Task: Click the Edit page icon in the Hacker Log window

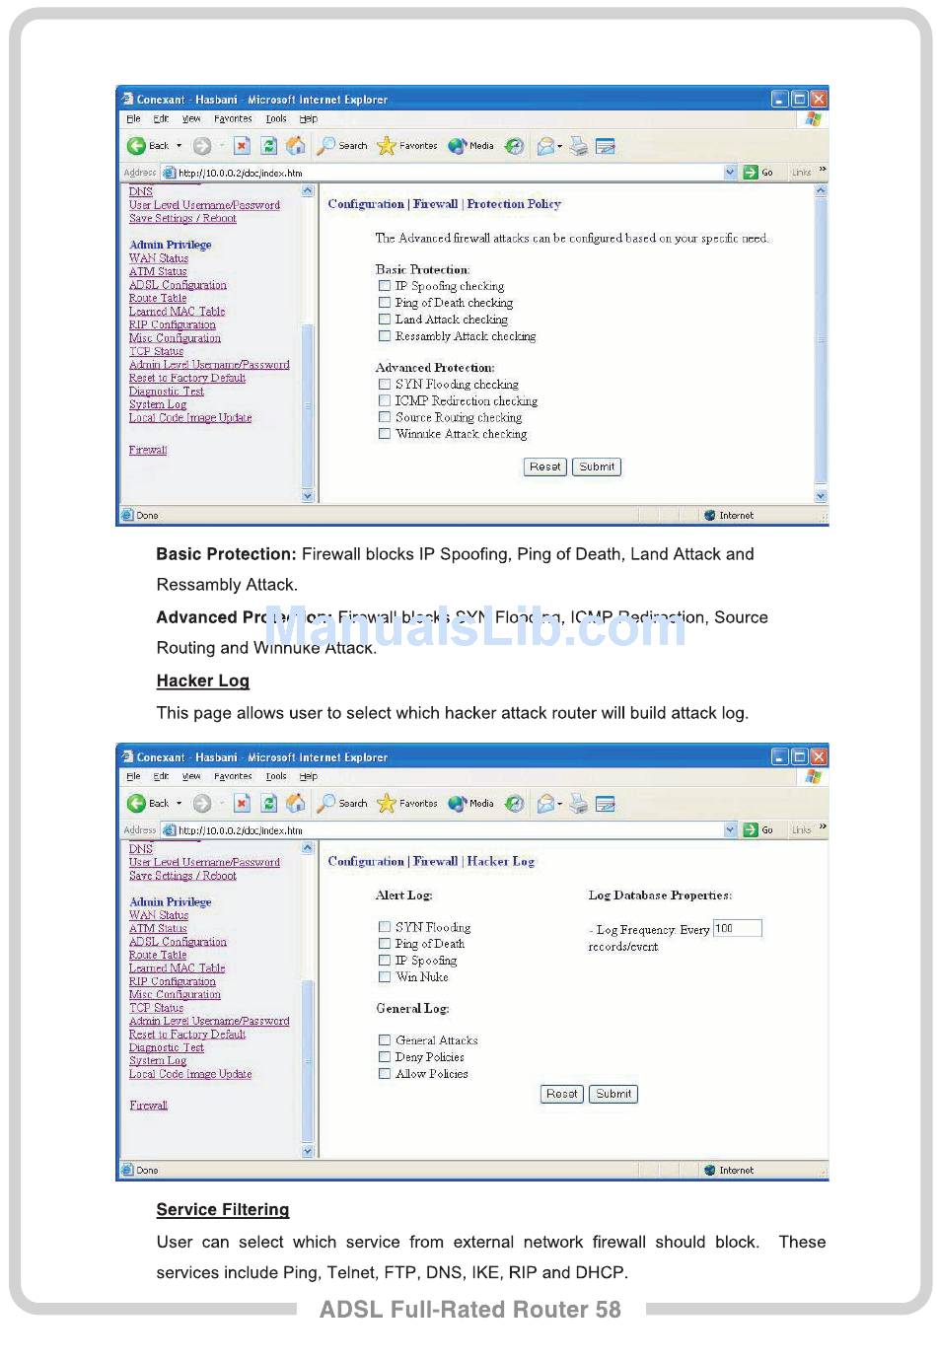Action: coord(606,804)
